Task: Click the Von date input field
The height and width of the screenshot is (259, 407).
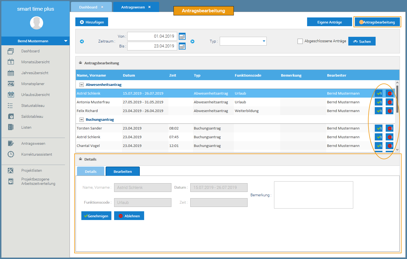Action: tap(152, 36)
